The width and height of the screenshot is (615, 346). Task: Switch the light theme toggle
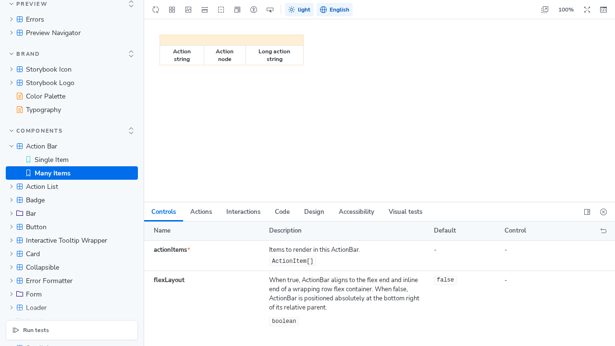299,10
